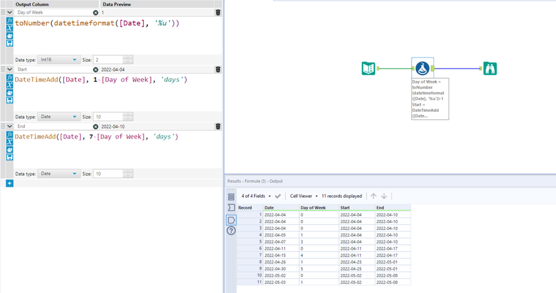Open the results help icon

coord(231,231)
